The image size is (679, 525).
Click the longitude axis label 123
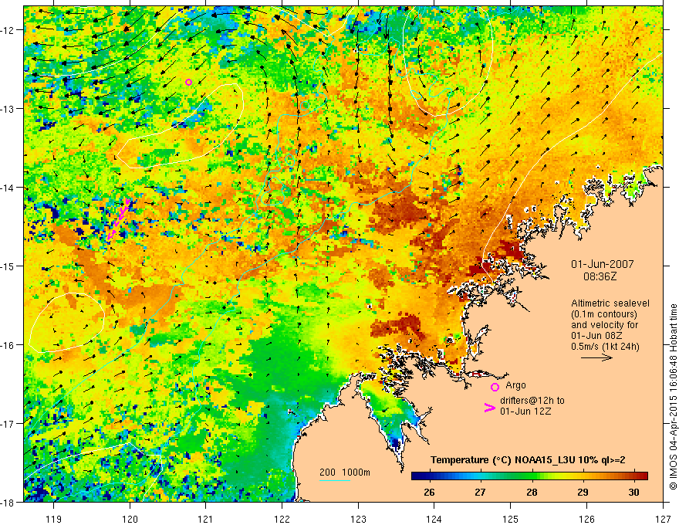[x=358, y=519]
